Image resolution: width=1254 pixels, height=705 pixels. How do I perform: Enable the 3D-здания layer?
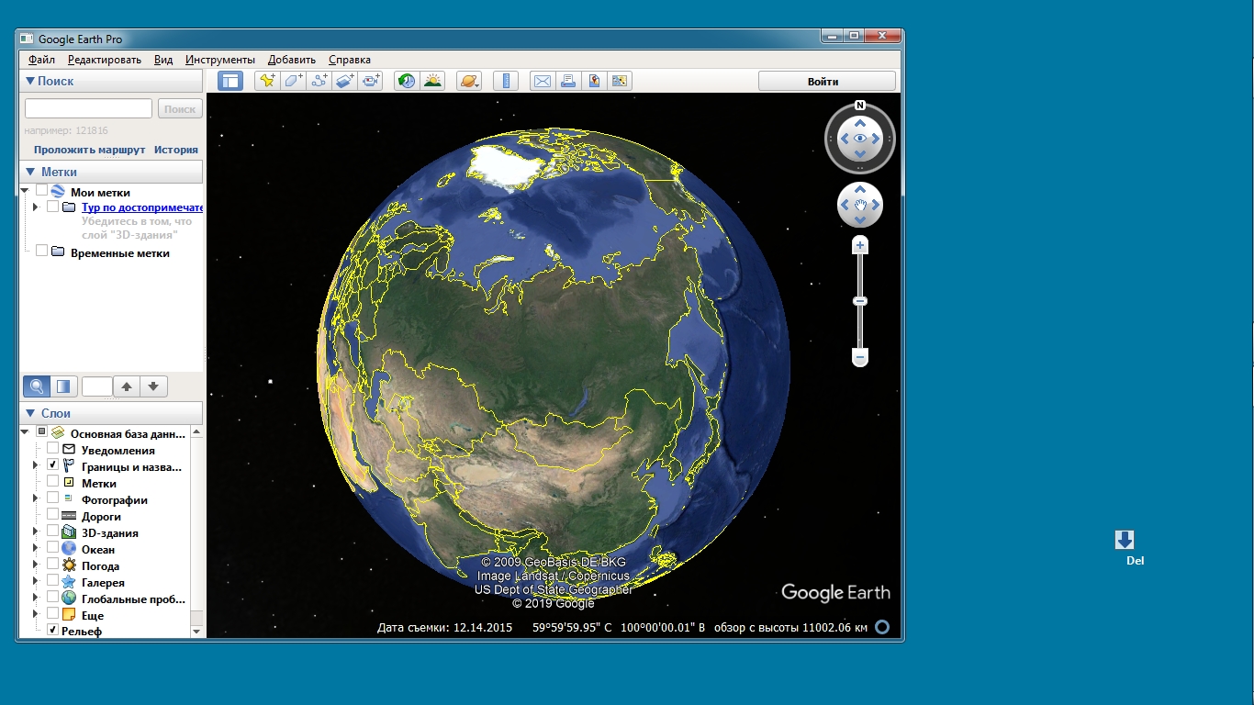click(52, 532)
